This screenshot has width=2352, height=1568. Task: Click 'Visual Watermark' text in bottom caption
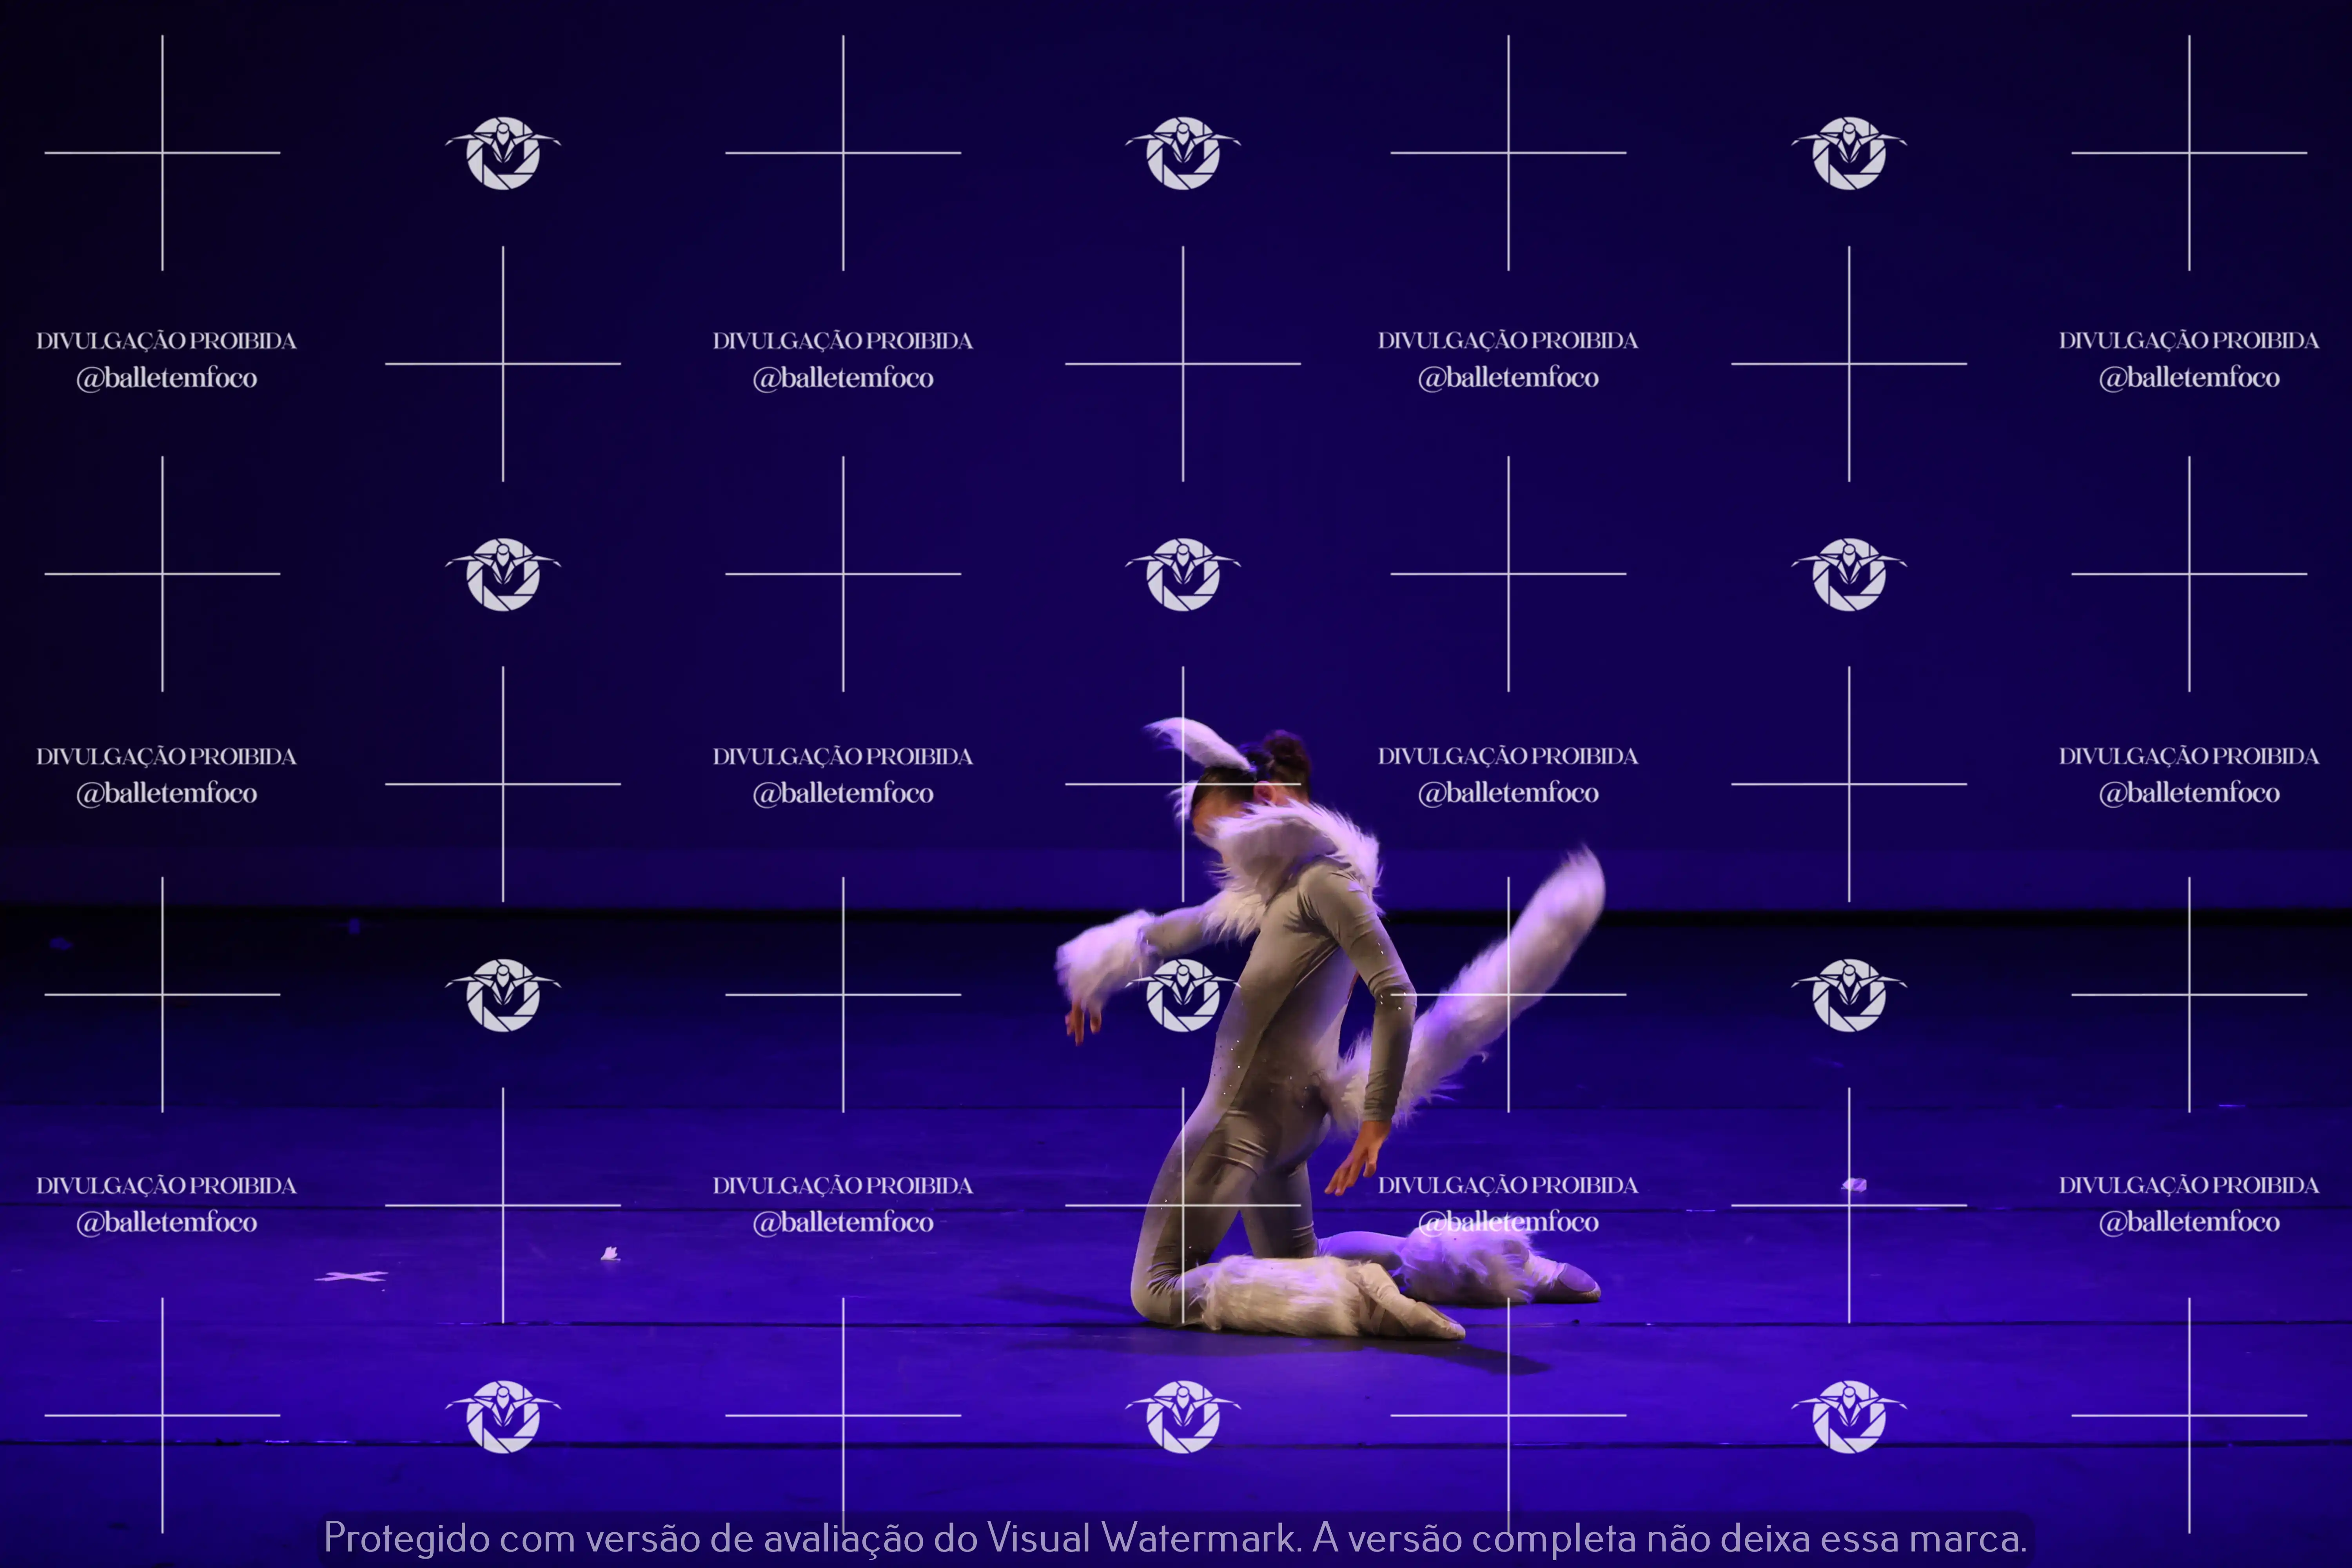pos(1142,1538)
